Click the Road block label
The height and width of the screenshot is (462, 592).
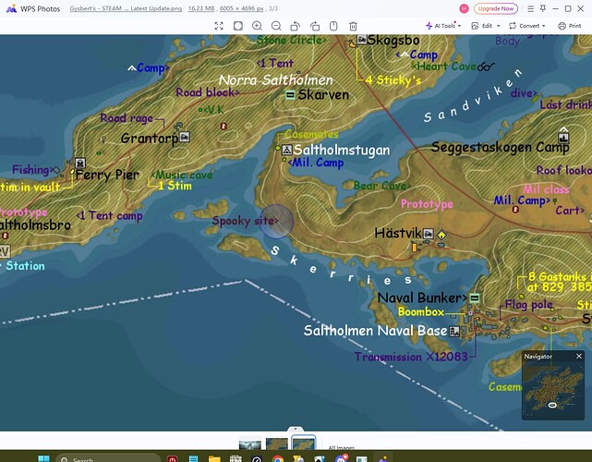click(x=208, y=92)
